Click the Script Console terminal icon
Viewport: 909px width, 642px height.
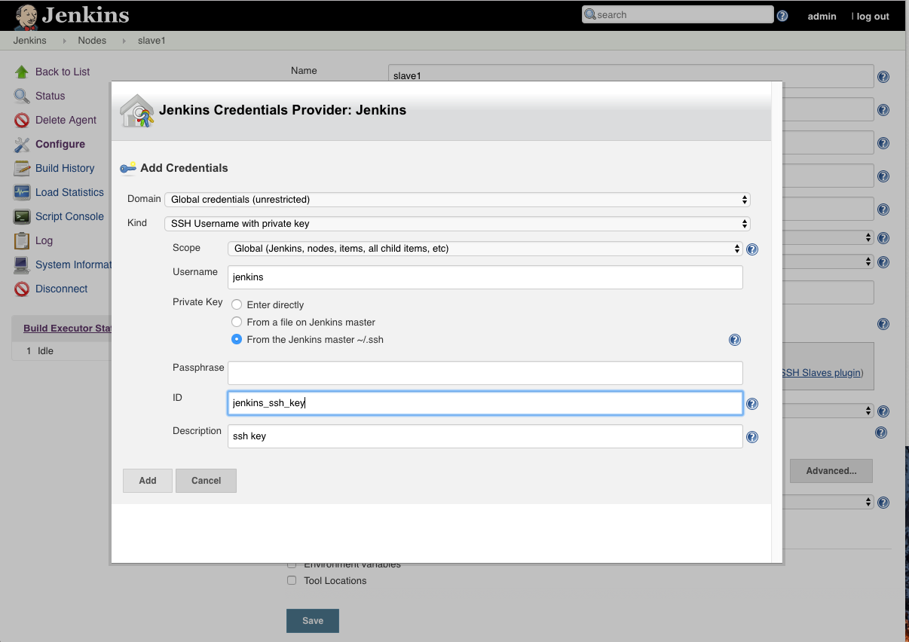22,216
